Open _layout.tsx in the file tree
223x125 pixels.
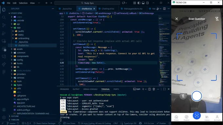point(23,42)
